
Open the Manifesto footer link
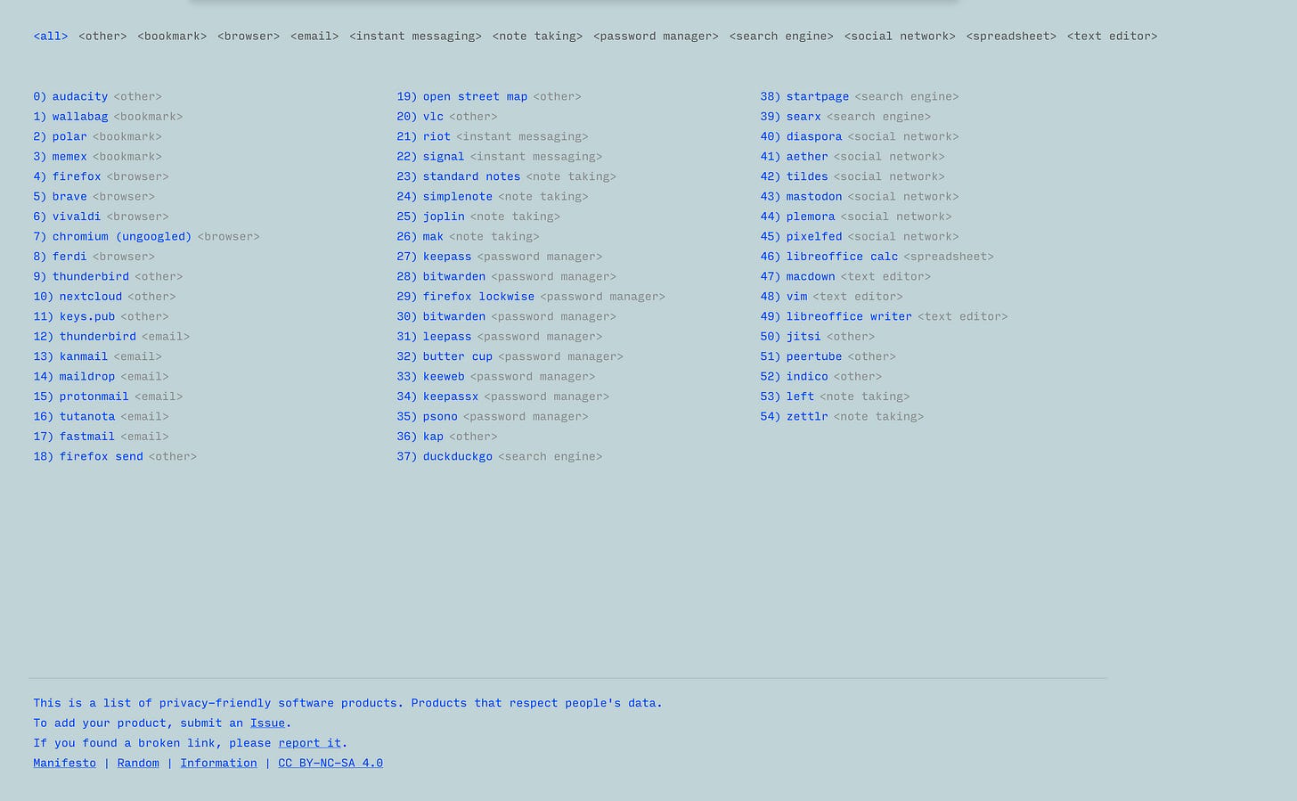(x=64, y=764)
